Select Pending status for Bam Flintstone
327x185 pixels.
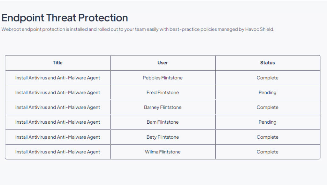click(268, 122)
